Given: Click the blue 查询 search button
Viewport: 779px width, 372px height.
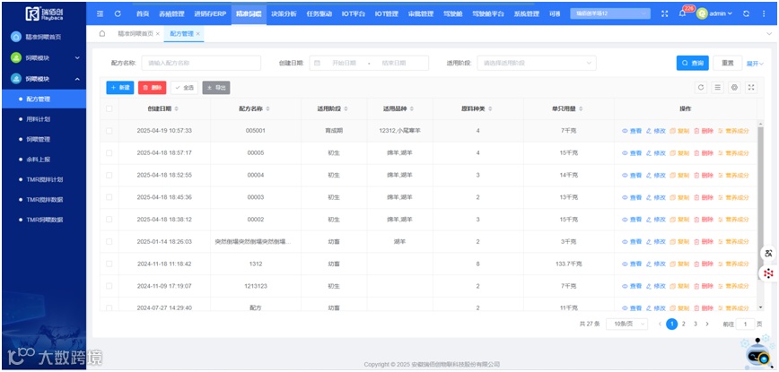Looking at the screenshot, I should click(x=693, y=63).
